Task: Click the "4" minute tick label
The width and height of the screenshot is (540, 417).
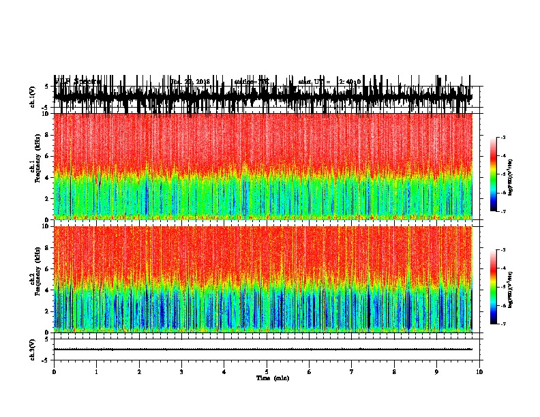Action: (224, 372)
